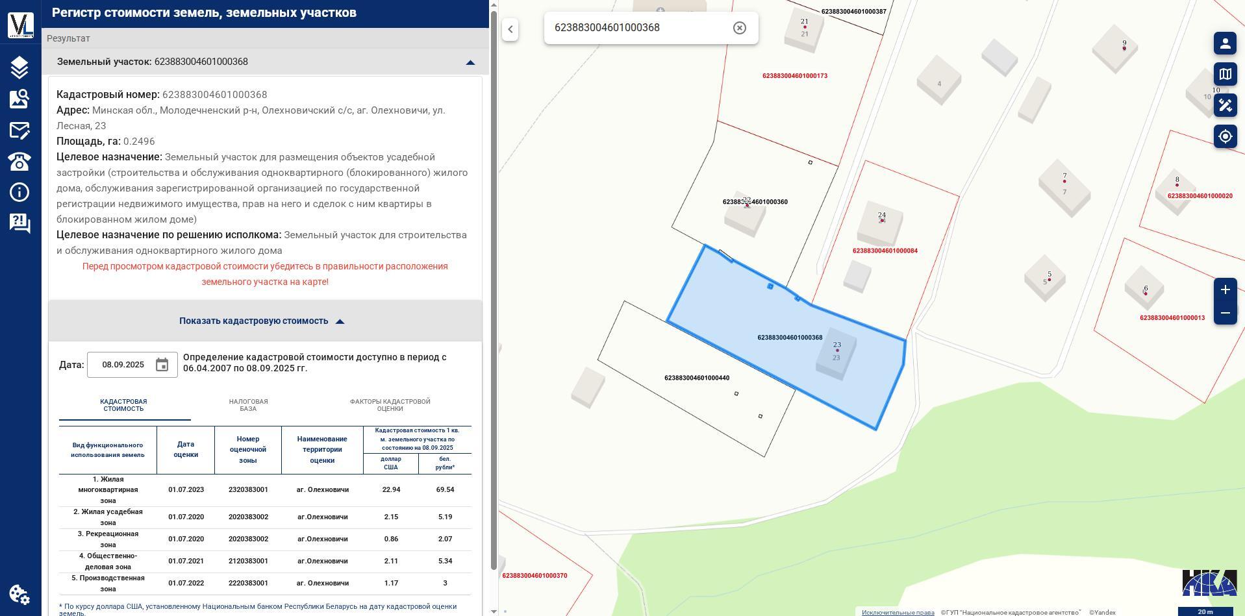Open the user account button on map
The image size is (1245, 616).
click(x=1225, y=43)
